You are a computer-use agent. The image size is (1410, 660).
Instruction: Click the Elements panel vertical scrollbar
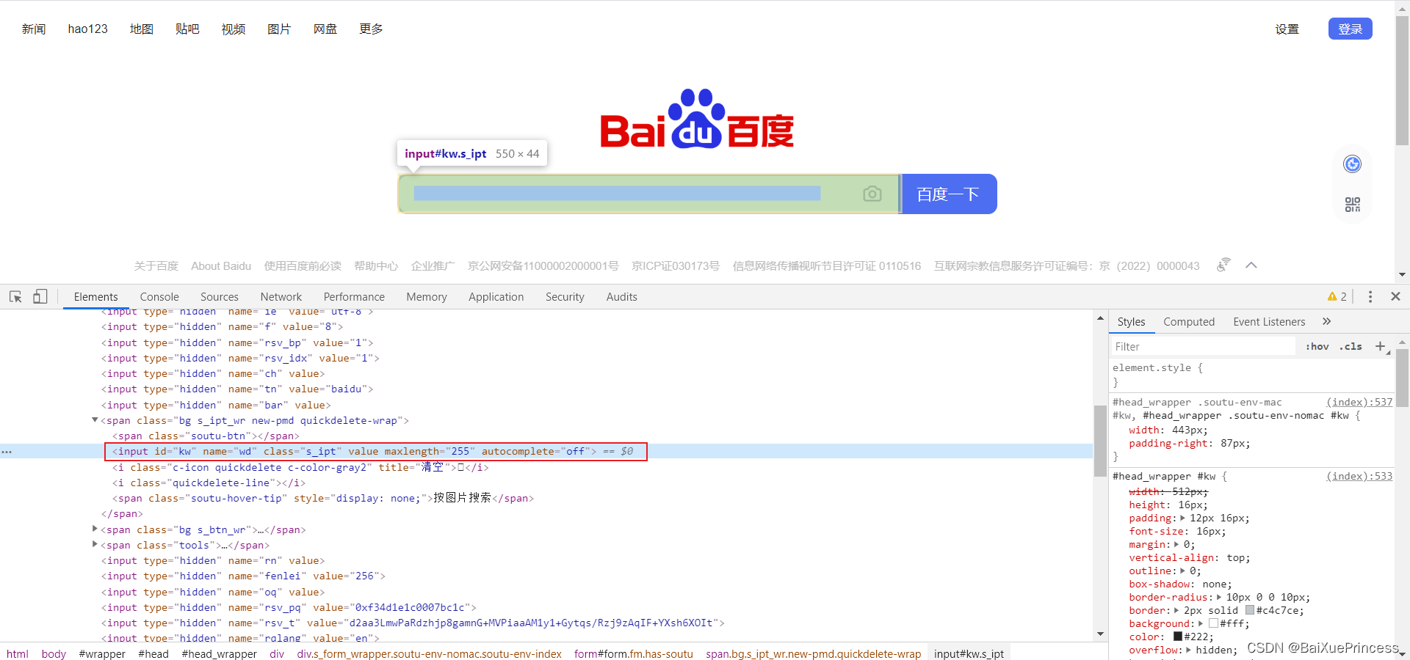pos(1099,440)
